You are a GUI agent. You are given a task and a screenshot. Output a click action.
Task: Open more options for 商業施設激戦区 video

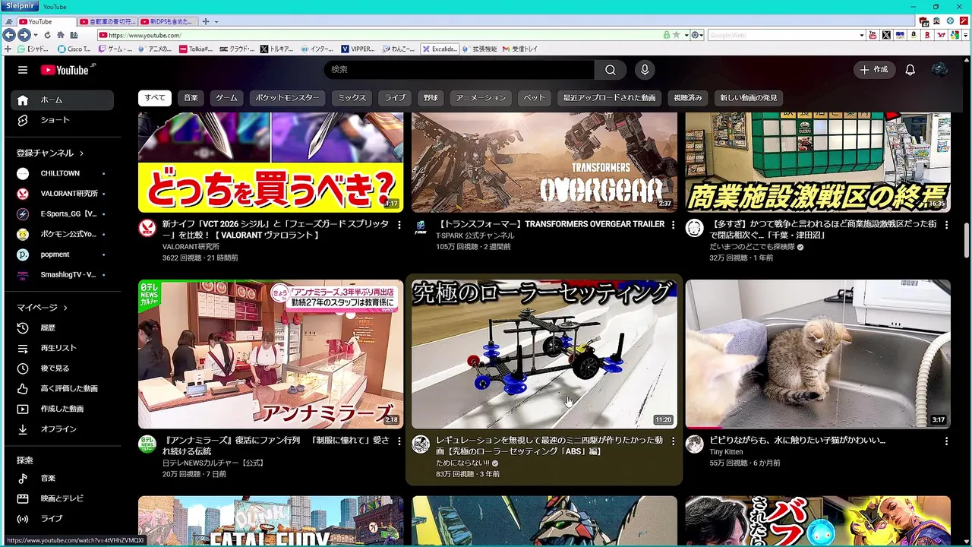(x=946, y=225)
